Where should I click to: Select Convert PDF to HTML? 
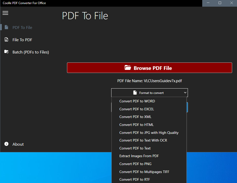click(149, 125)
